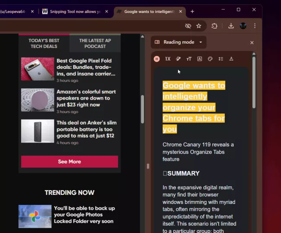Open the Amazon smart speakers article
Viewport: 281px width, 233px height.
[86, 98]
